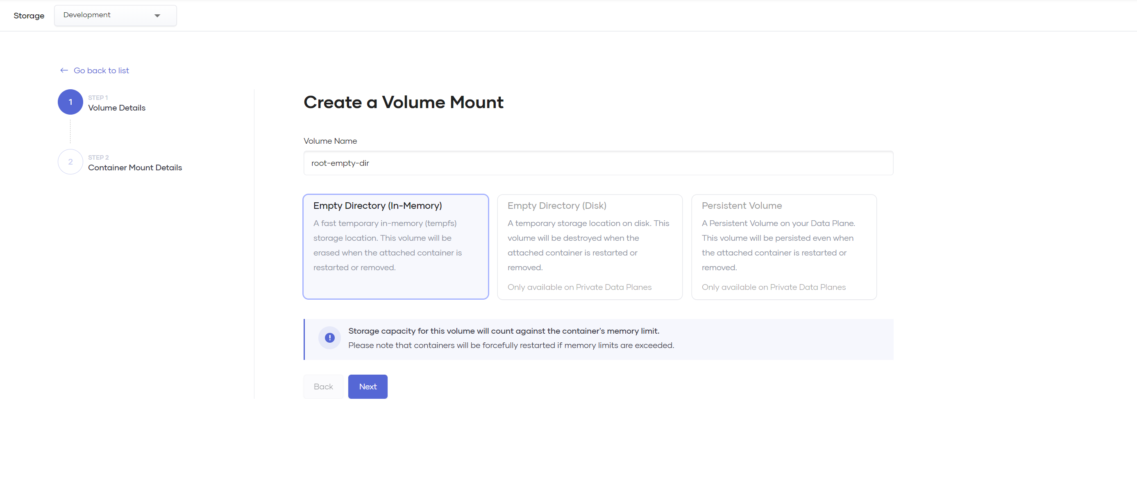Click the Storage header label

29,16
